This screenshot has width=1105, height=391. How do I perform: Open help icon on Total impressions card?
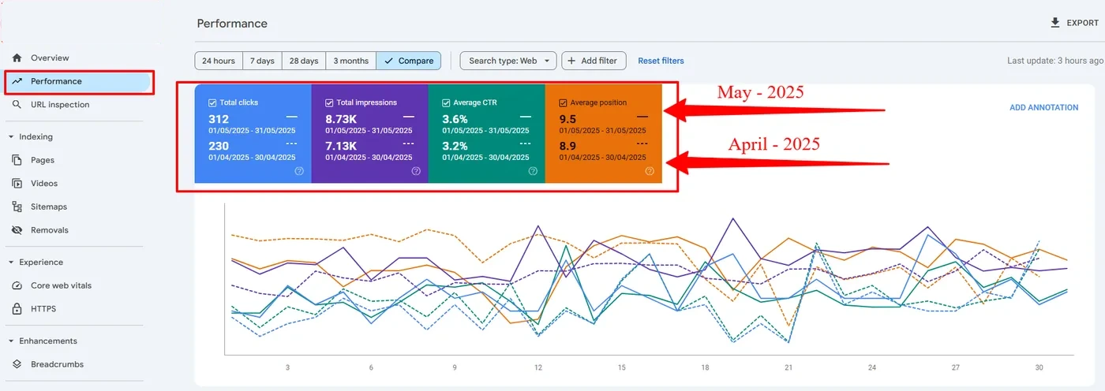(416, 171)
